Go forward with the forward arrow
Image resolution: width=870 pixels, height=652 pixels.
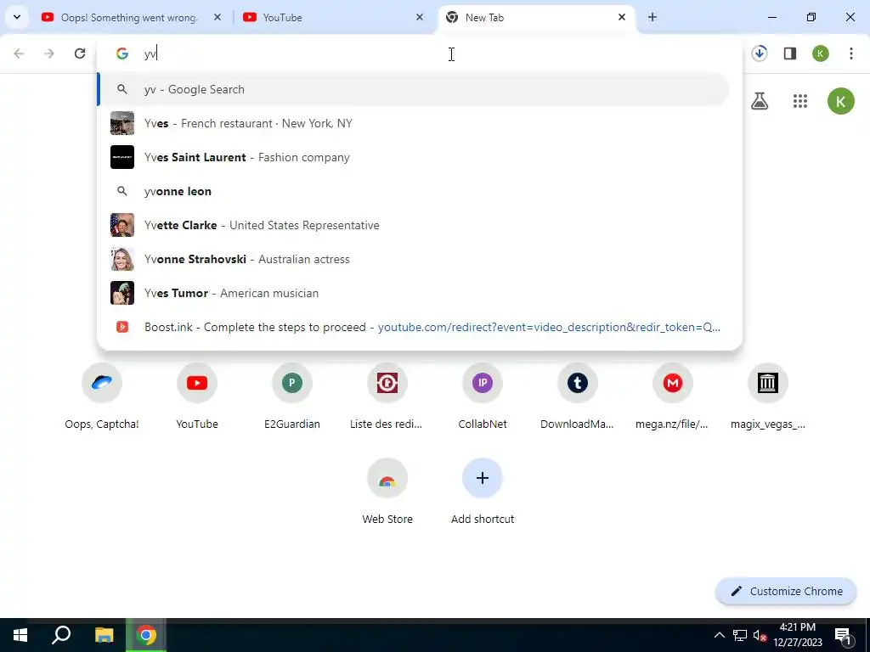click(49, 53)
